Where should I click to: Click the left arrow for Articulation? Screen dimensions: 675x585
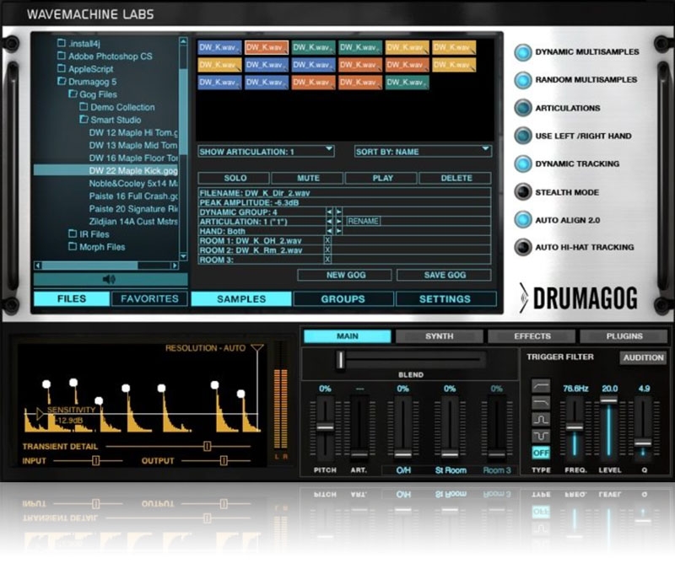(x=329, y=221)
